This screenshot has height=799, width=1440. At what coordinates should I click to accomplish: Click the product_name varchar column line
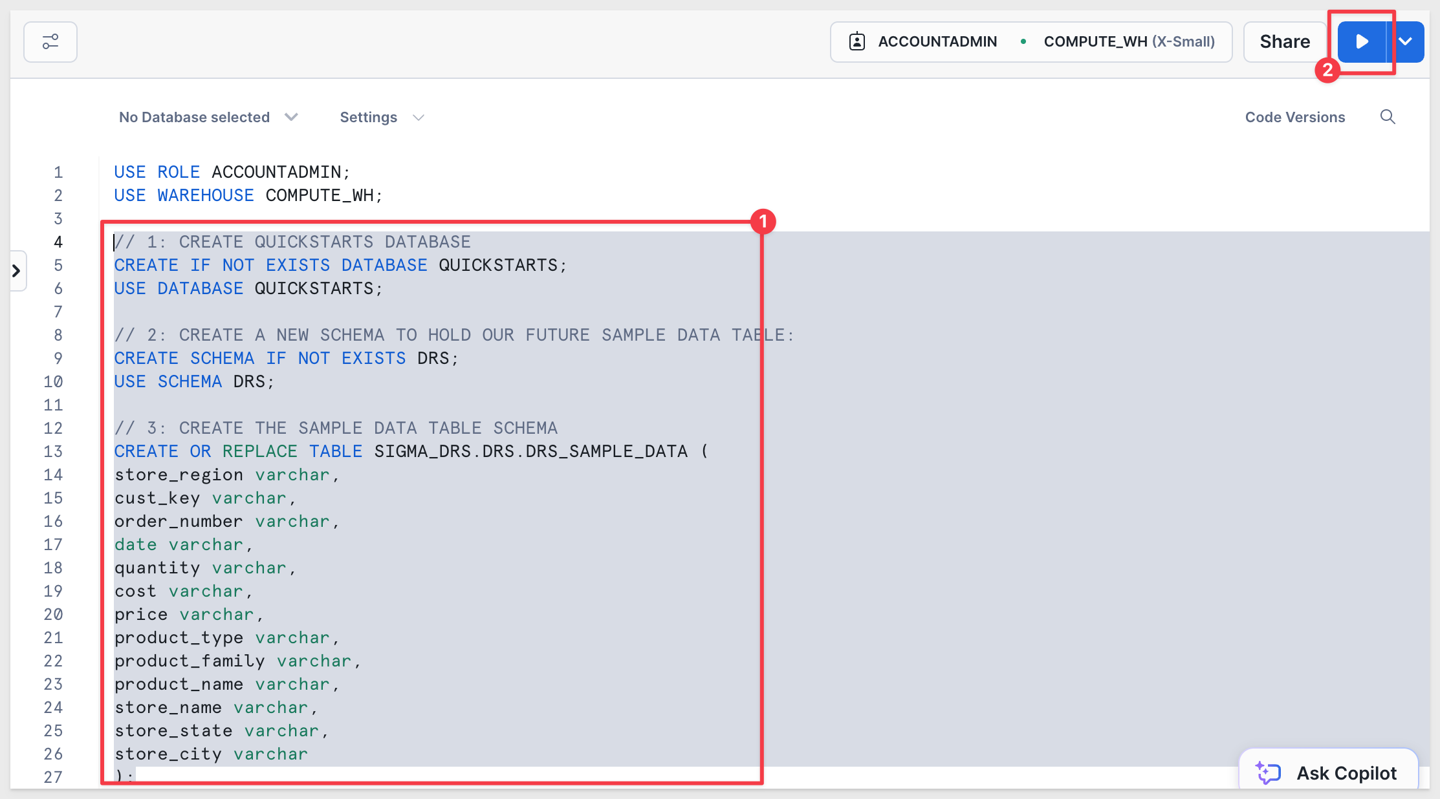(x=227, y=684)
